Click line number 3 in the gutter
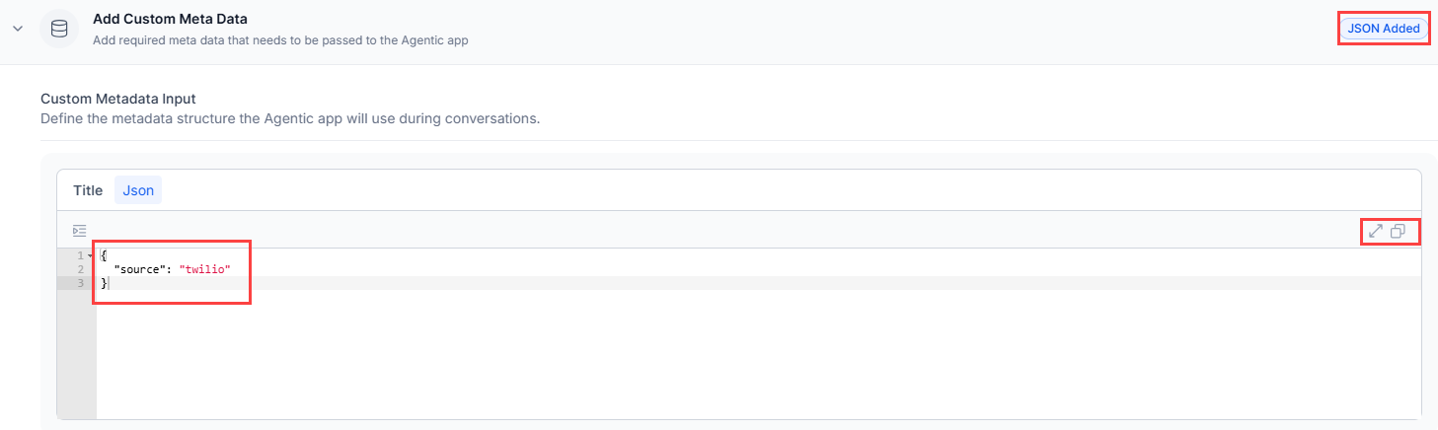The width and height of the screenshot is (1438, 430). 80,283
